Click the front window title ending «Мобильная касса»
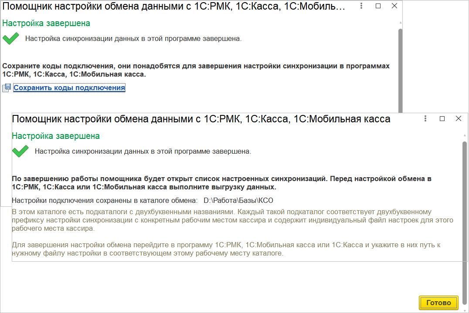 pyautogui.click(x=201, y=119)
